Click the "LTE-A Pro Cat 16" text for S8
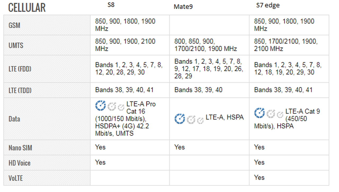Screen dimensions: 339x192 (141, 107)
